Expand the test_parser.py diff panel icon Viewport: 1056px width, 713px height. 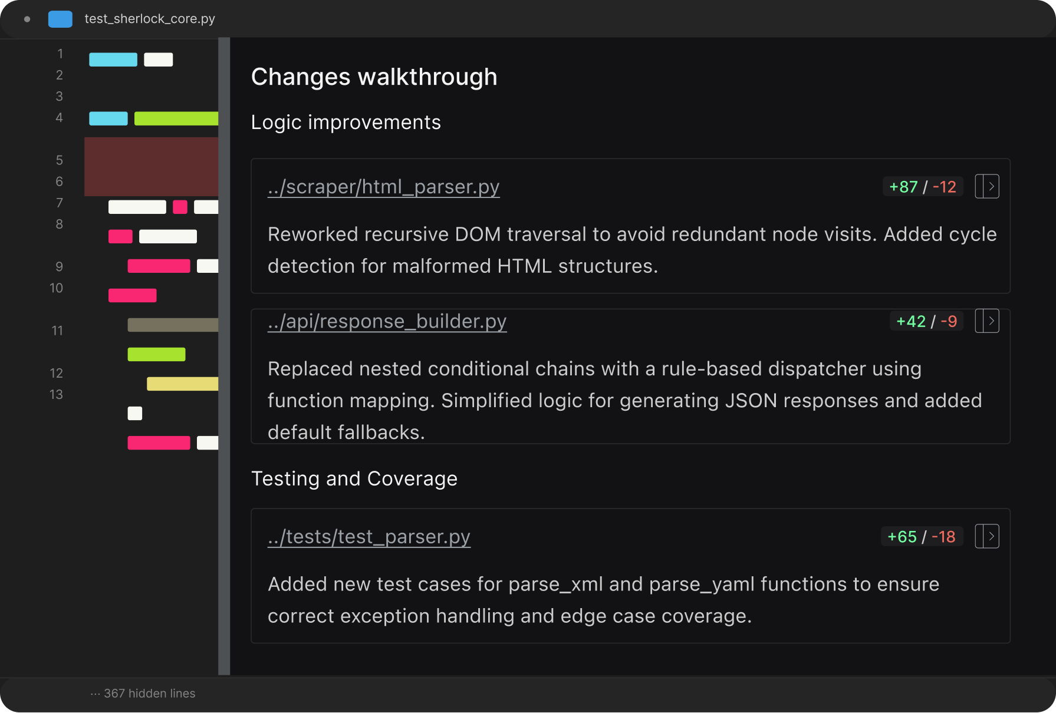[986, 537]
